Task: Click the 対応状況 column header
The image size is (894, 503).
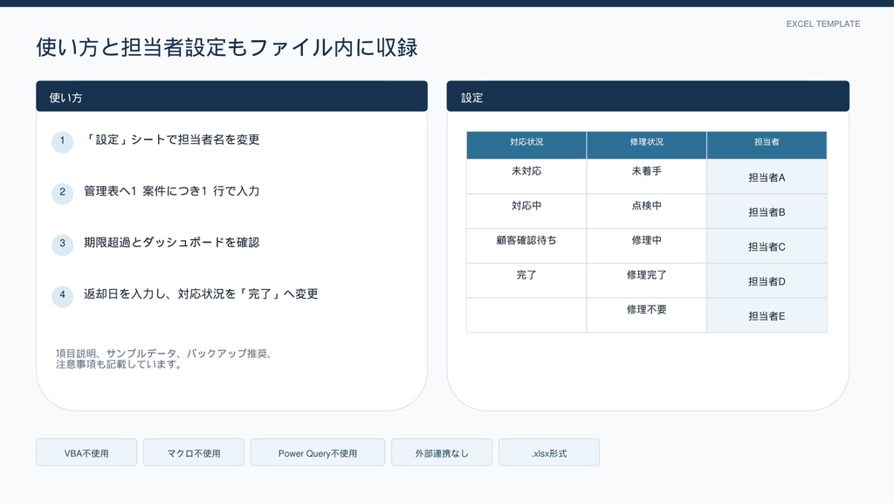Action: click(526, 145)
